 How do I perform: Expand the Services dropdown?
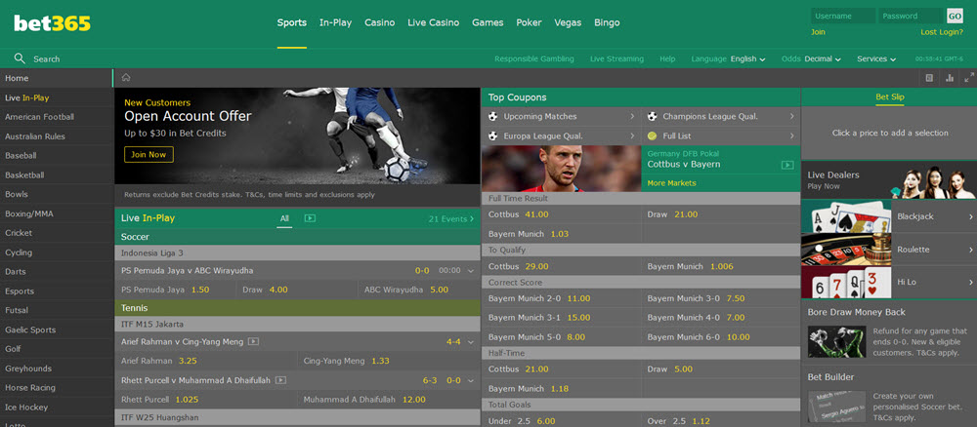pyautogui.click(x=876, y=59)
